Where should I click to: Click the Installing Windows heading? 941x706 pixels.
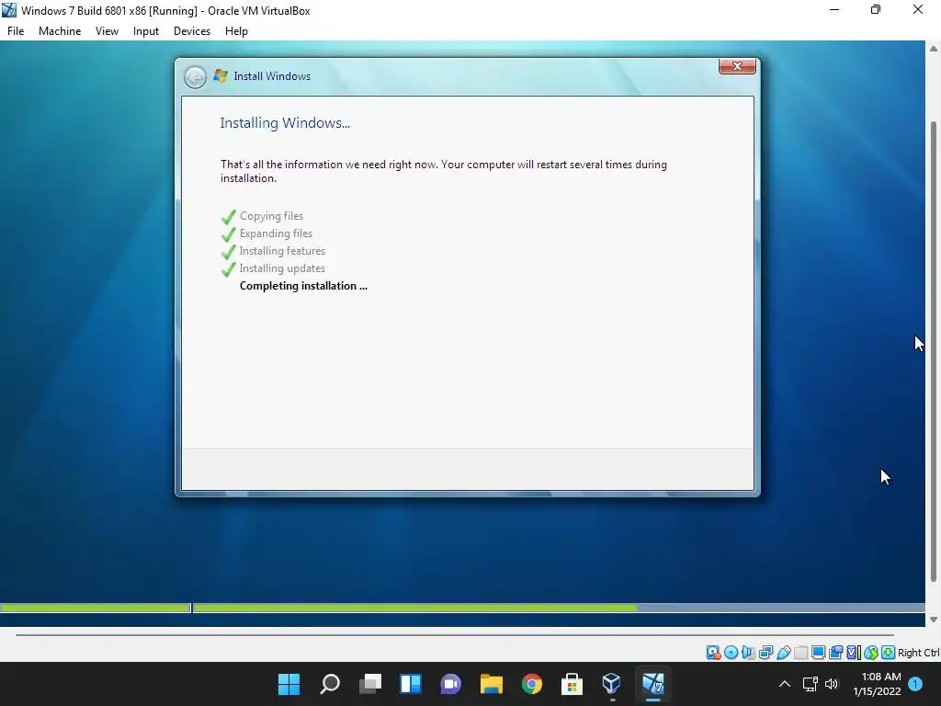285,122
